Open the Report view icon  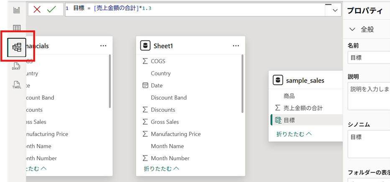pyautogui.click(x=16, y=10)
